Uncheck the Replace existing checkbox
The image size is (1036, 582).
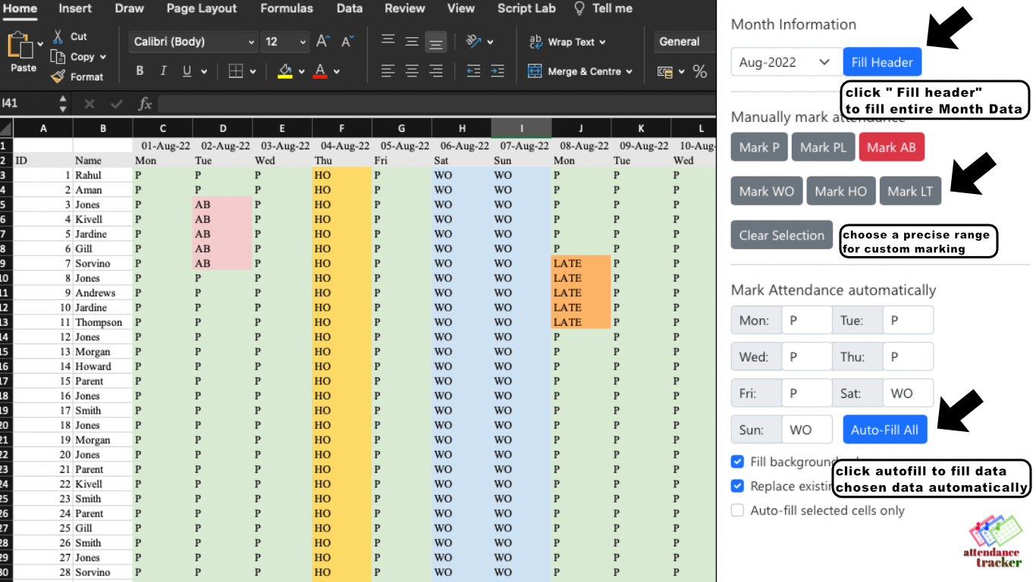737,486
